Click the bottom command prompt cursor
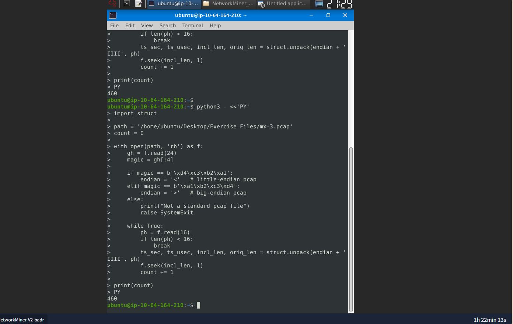513x324 pixels. coord(198,305)
